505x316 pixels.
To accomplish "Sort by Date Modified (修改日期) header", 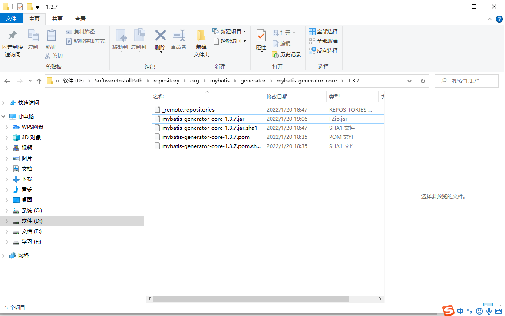I will tap(277, 96).
